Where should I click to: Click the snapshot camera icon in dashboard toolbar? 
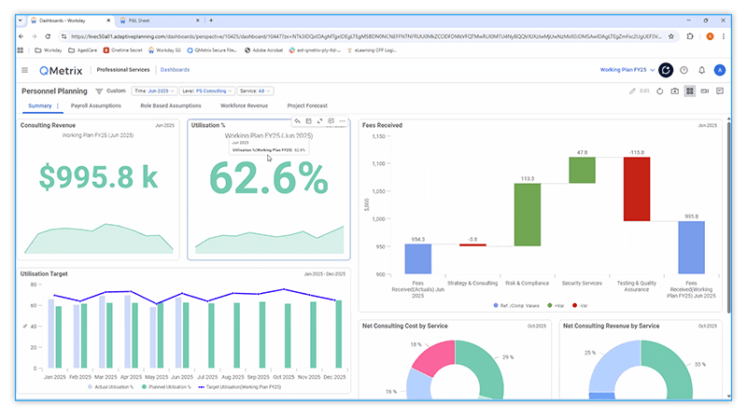(x=674, y=91)
